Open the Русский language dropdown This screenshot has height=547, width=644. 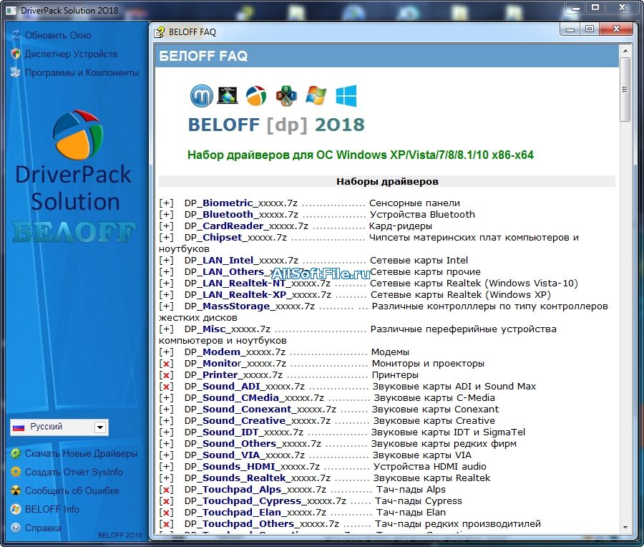99,427
